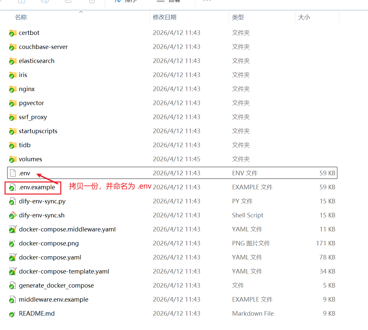
Task: Click the '171 KB' size cell
Action: 326,243
